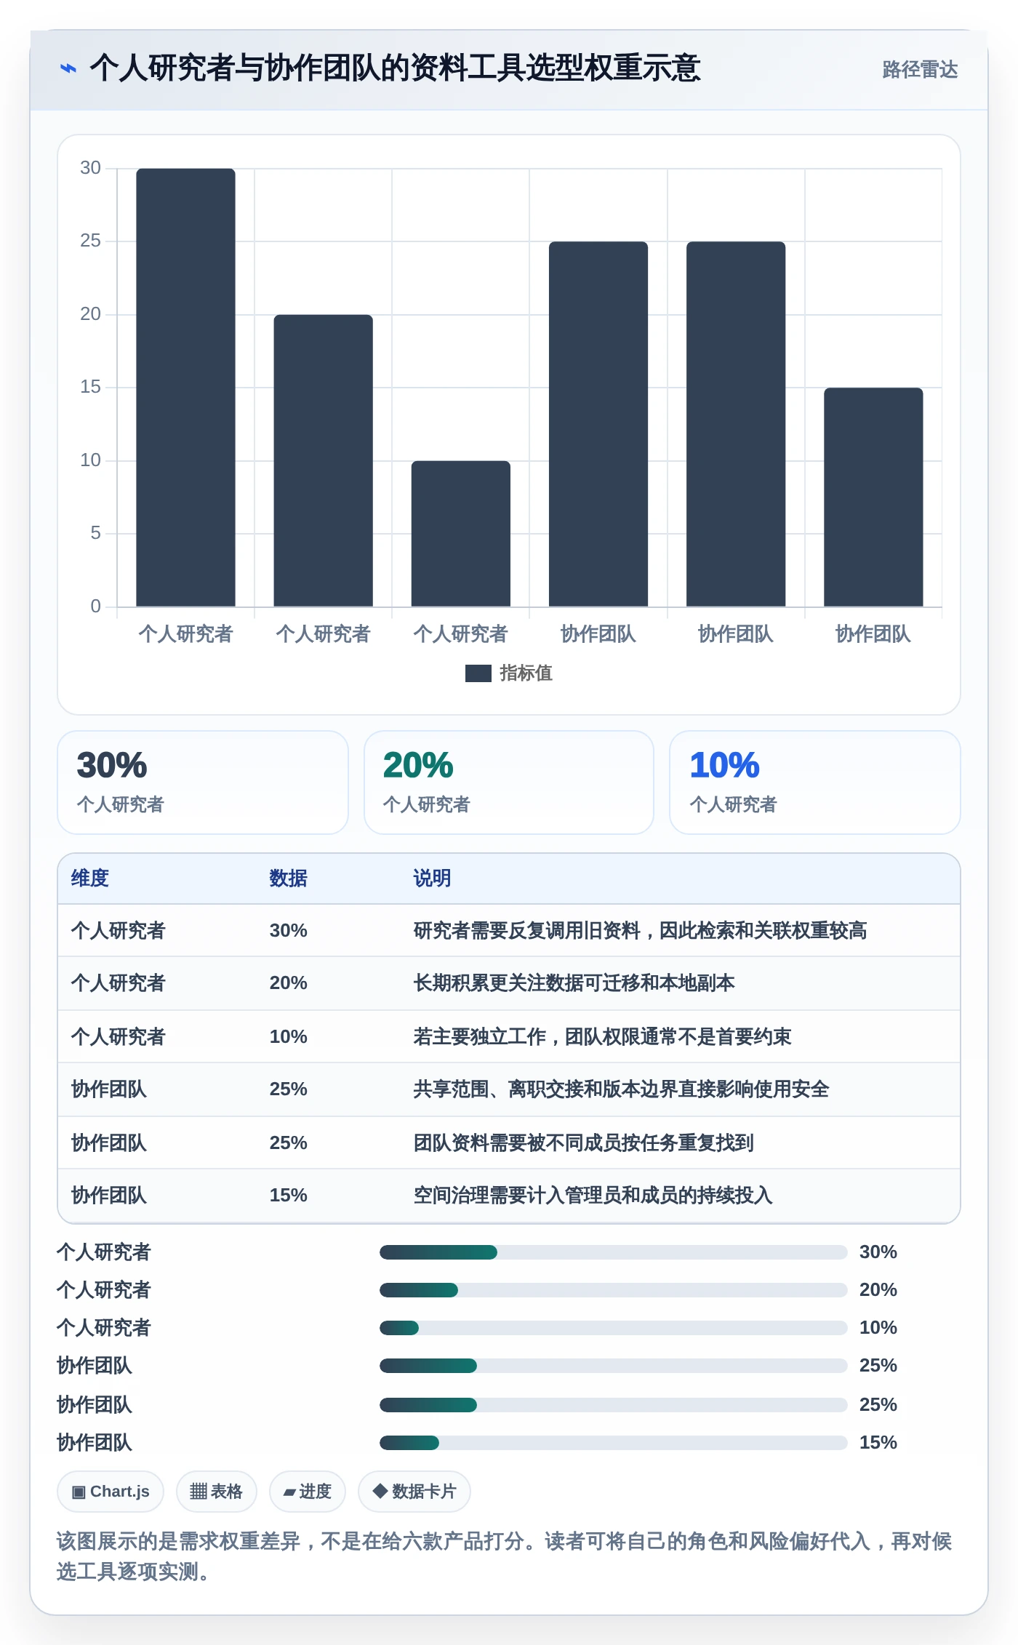Click the 维度 column header
This screenshot has height=1645, width=1018.
[90, 878]
